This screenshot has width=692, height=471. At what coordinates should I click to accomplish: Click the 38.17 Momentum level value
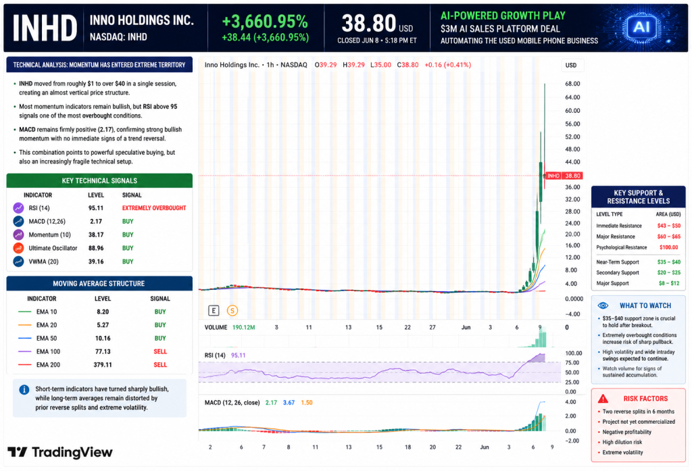pyautogui.click(x=96, y=235)
